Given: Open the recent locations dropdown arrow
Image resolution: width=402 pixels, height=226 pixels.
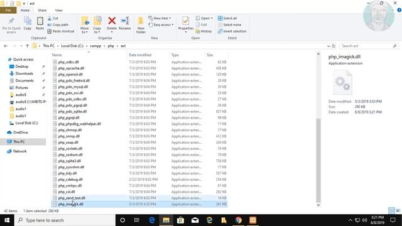Looking at the screenshot, I should click(x=21, y=46).
